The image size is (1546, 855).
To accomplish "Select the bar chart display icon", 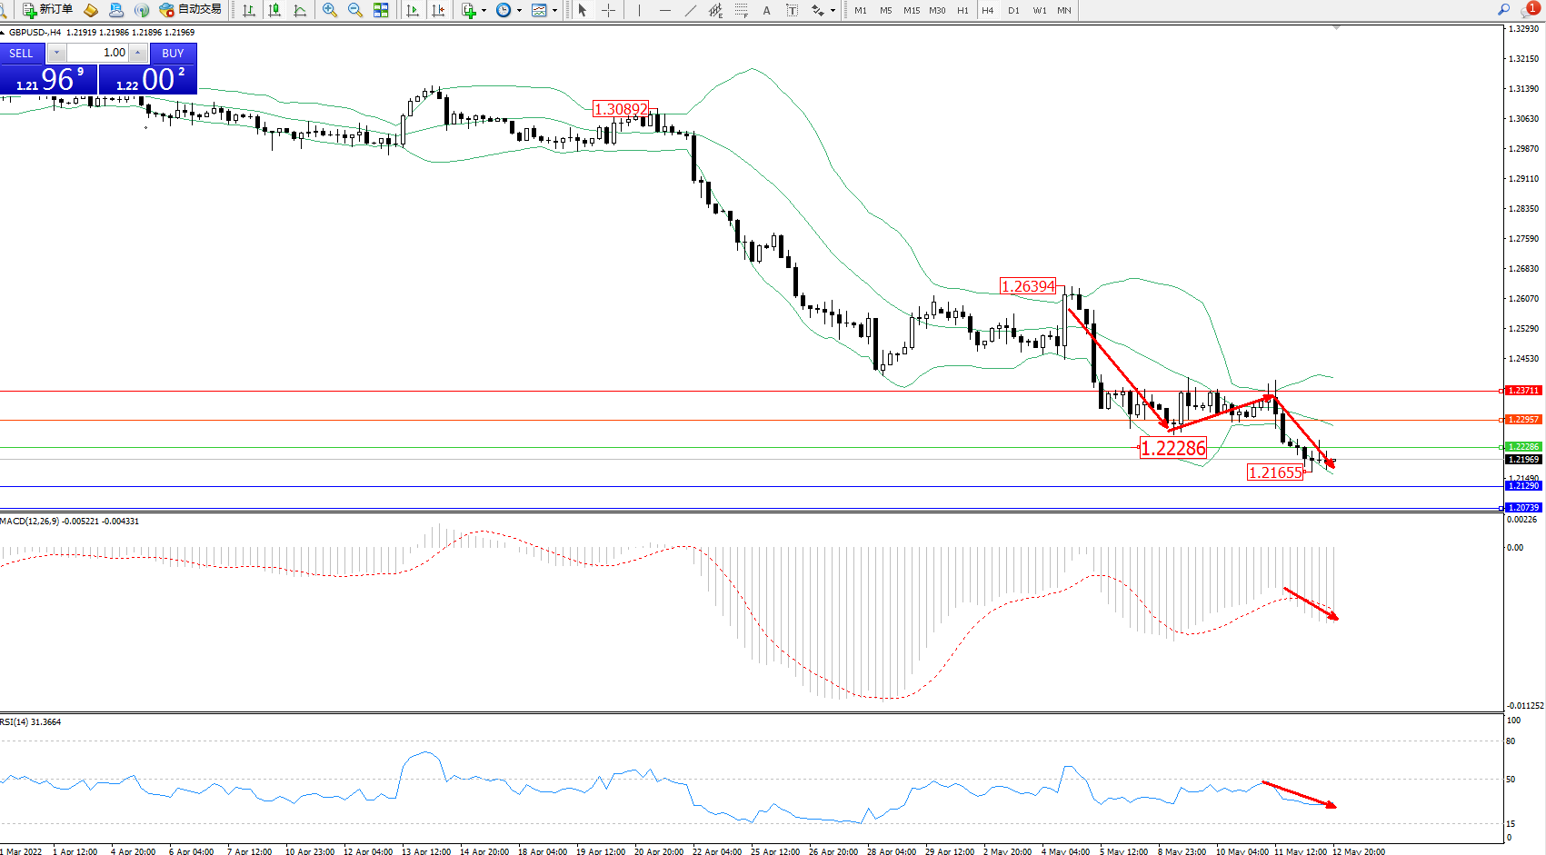I will click(x=249, y=10).
